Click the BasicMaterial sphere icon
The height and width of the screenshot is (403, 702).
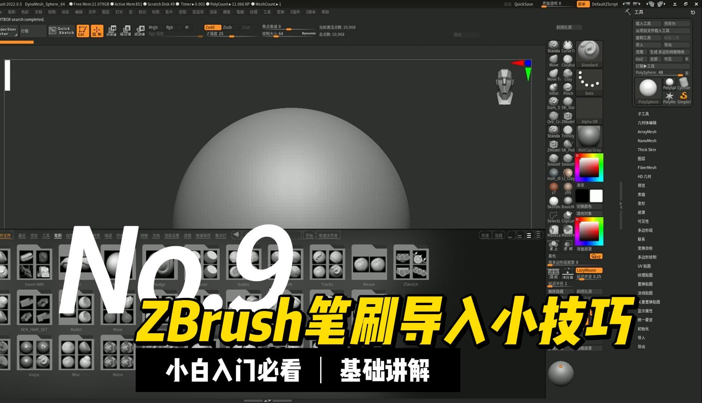568,203
